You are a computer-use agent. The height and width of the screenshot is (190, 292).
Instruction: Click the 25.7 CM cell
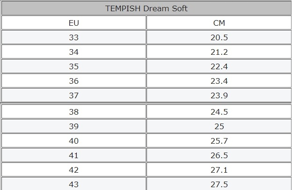click(x=219, y=141)
